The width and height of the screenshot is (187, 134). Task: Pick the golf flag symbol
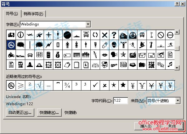pyautogui.click(x=151, y=35)
